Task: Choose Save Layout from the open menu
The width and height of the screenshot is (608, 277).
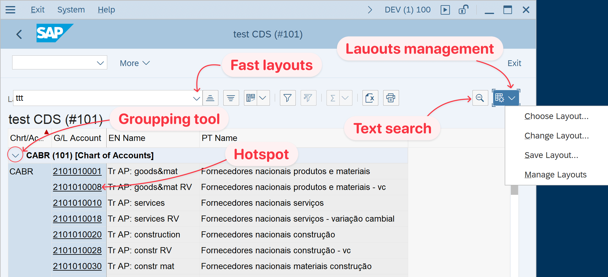Action: tap(551, 155)
